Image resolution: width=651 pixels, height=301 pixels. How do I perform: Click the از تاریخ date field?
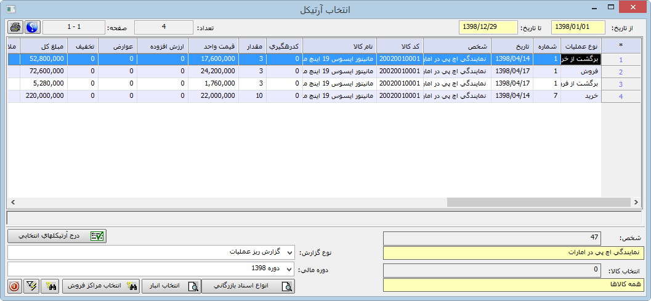tap(578, 28)
